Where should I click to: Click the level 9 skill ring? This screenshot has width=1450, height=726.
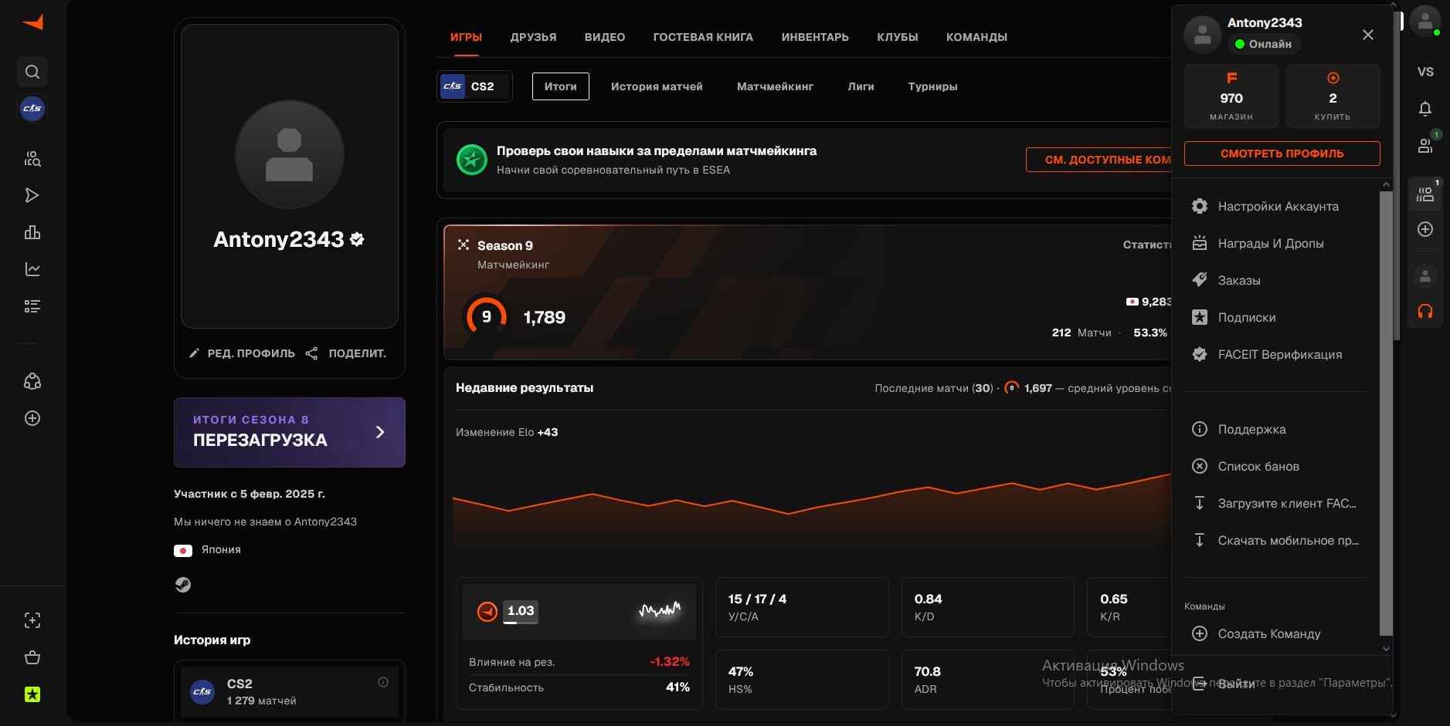point(486,317)
